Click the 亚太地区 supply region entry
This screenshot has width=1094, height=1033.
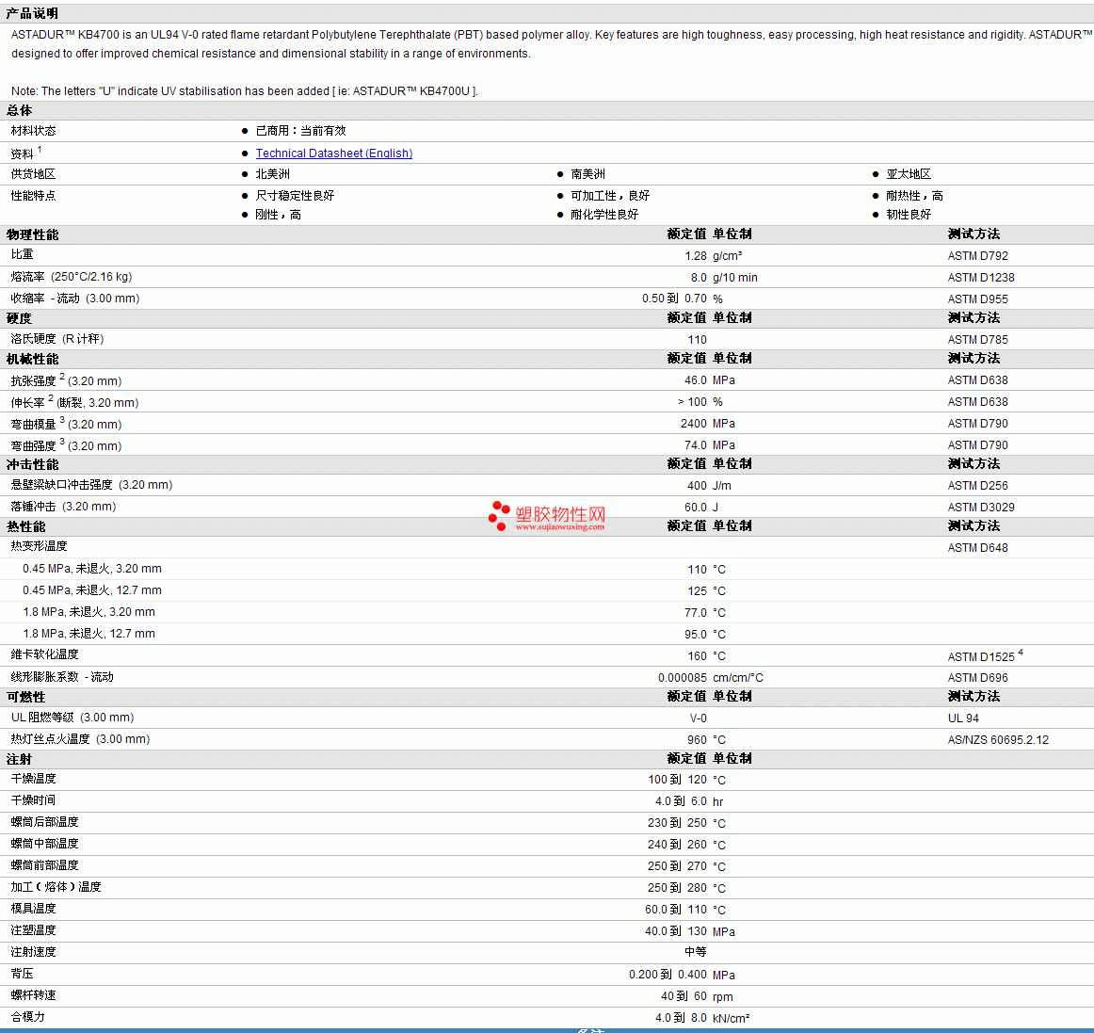909,174
